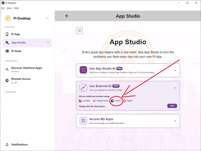Open the View menu
Screen dimensions: 201x151
click(9, 8)
